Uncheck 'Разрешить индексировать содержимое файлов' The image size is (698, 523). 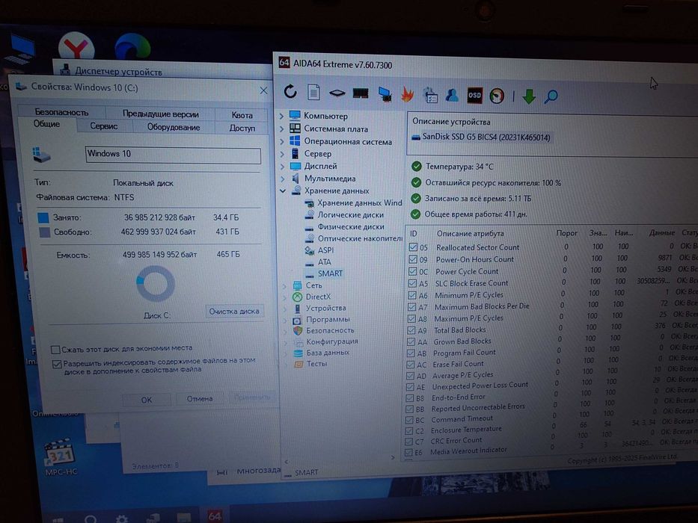tap(57, 365)
